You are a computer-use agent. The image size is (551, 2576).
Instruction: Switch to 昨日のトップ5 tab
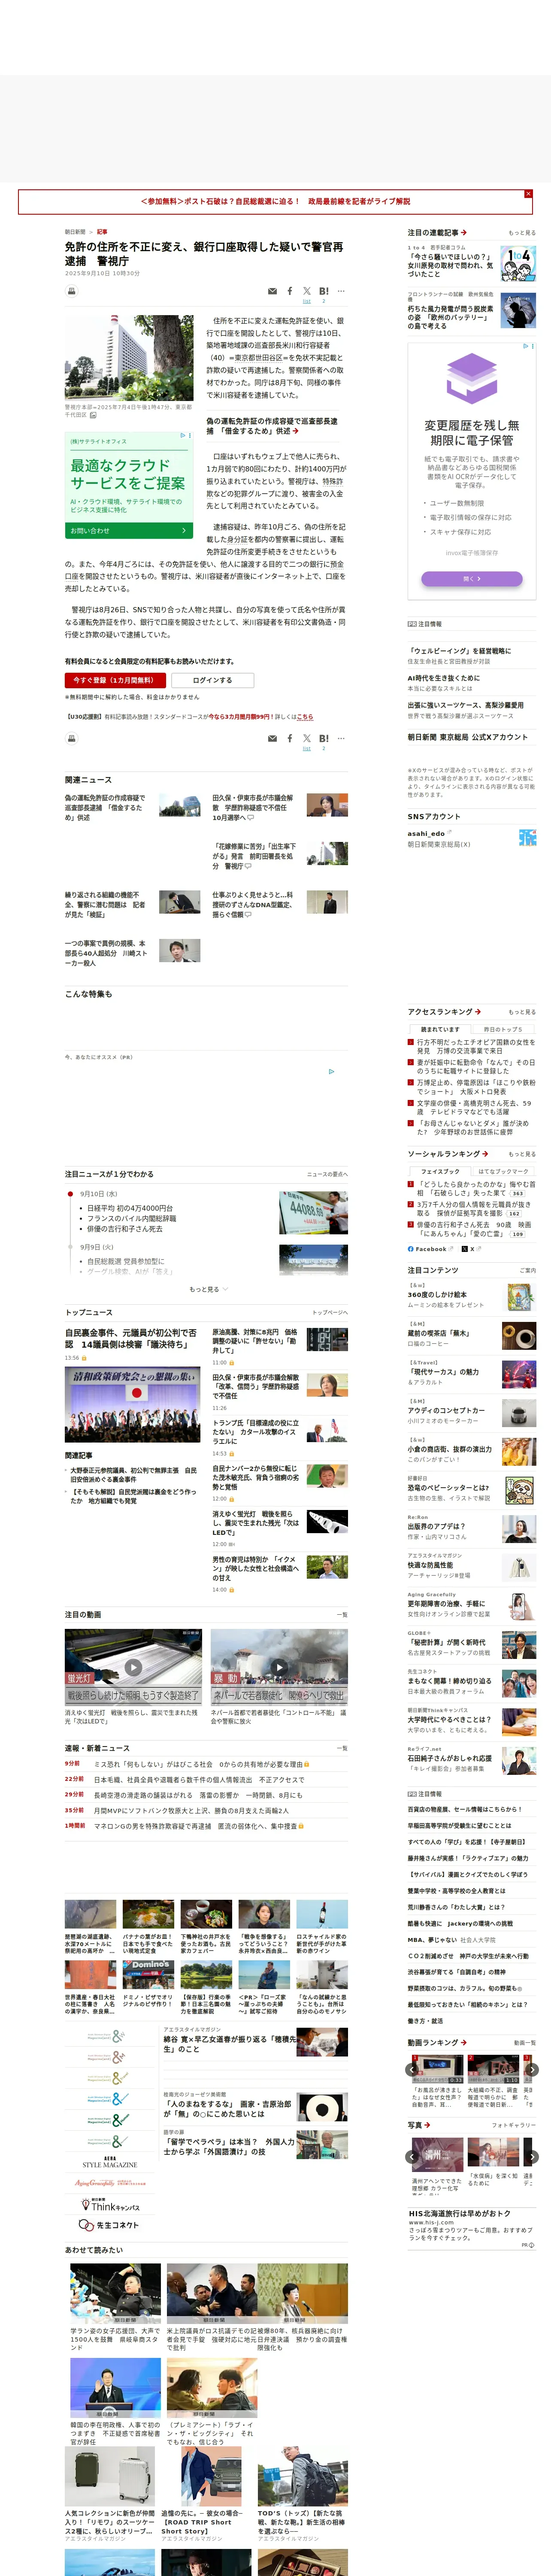pyautogui.click(x=503, y=1029)
